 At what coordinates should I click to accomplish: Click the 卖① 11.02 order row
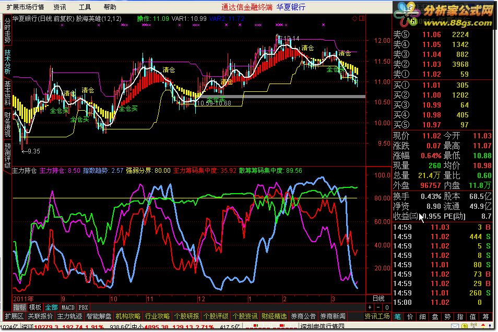coord(443,74)
